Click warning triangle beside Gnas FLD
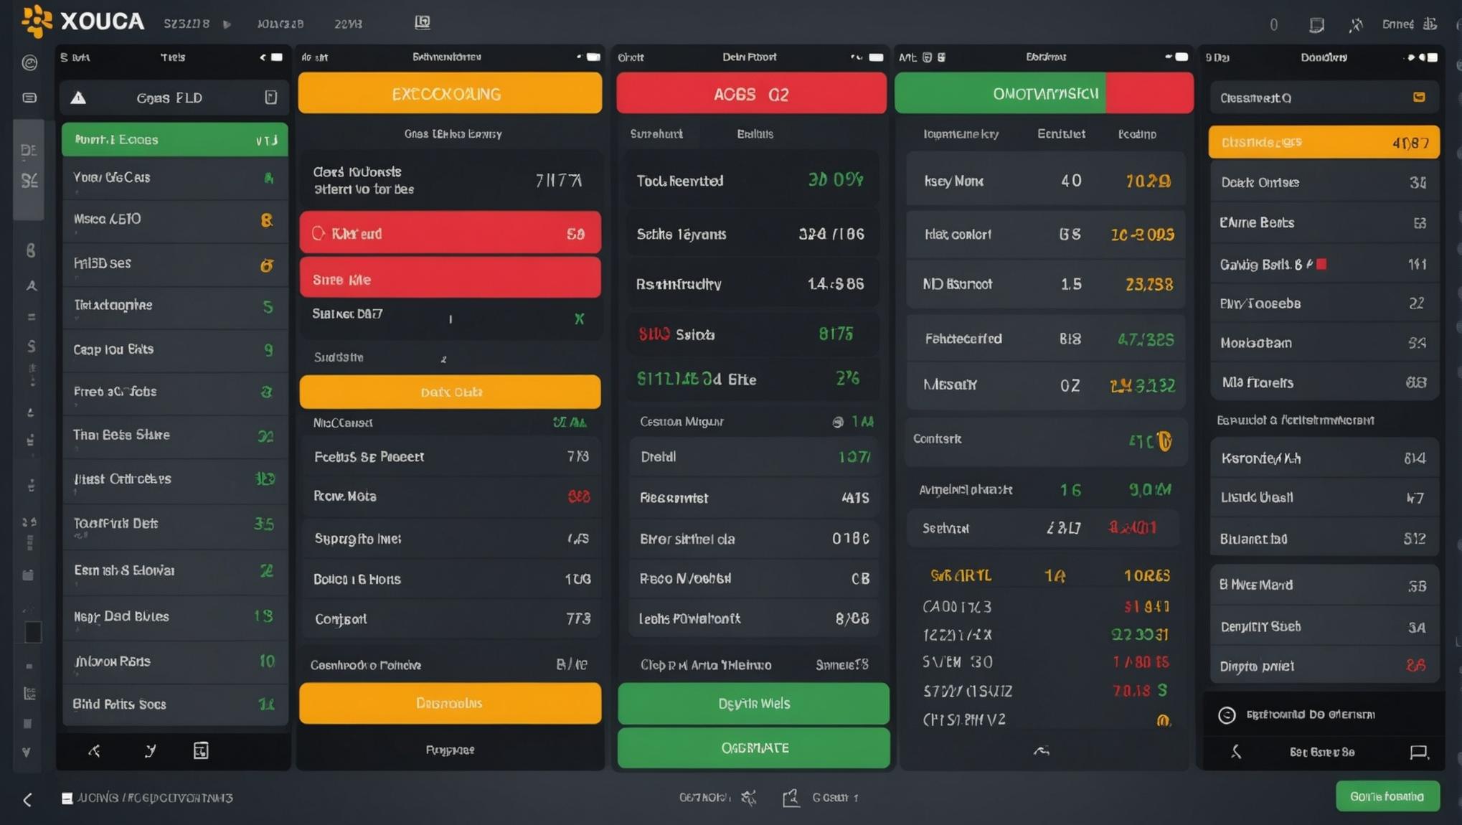 pos(78,98)
